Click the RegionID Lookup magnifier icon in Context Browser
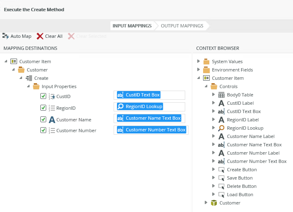293x212 pixels. [221, 128]
